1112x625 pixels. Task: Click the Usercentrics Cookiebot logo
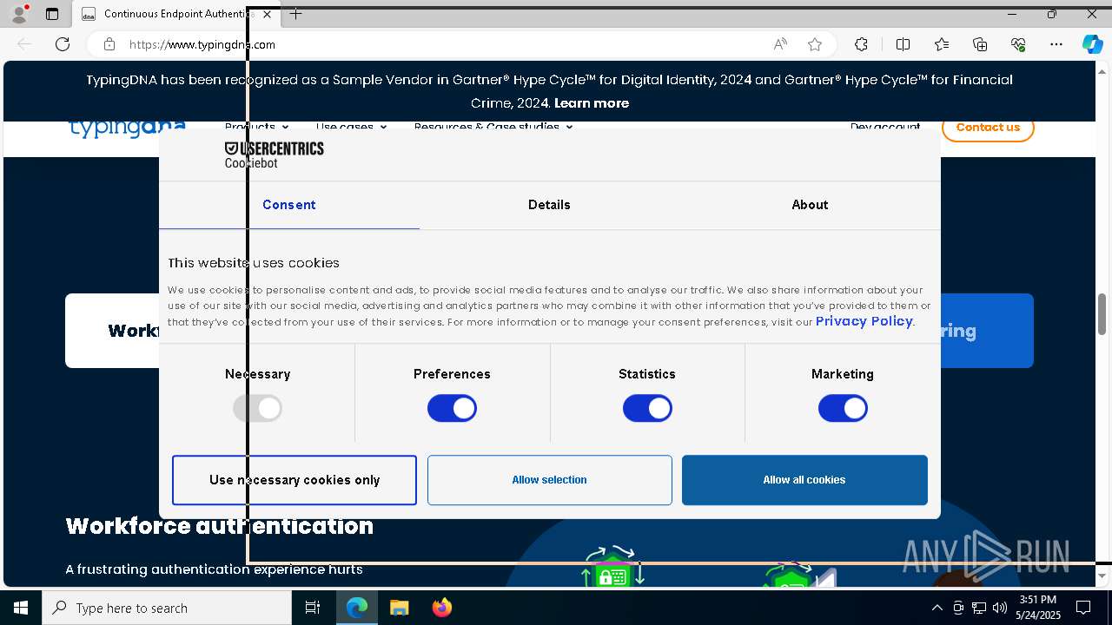click(x=274, y=155)
